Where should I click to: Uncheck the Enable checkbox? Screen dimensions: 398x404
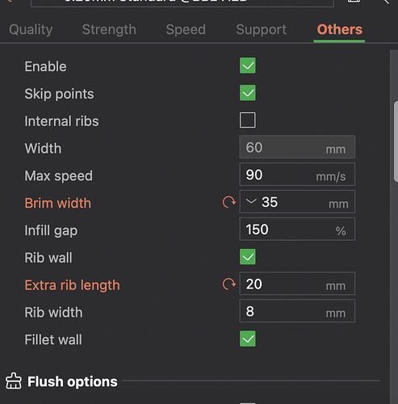click(248, 65)
